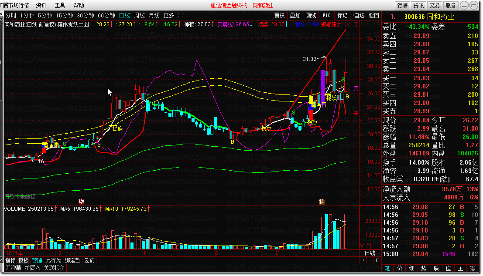The image size is (483, 276).
Task: Open the 交易 trading button
Action: click(x=434, y=6)
